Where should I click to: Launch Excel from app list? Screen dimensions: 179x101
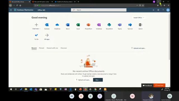(78, 26)
